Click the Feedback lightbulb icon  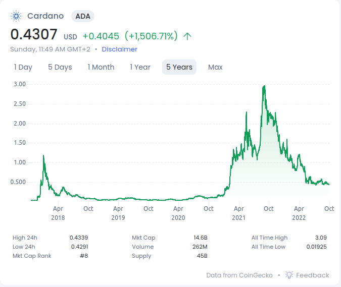[289, 275]
